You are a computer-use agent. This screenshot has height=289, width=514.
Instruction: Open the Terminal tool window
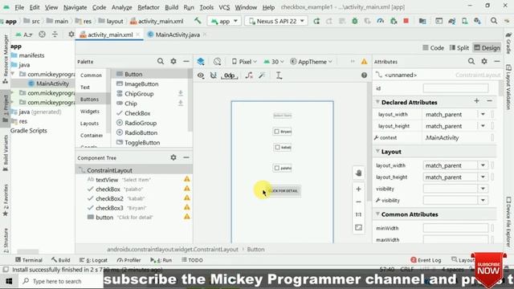(29, 260)
